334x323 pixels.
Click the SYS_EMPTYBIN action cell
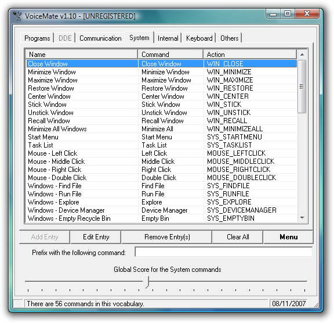coord(231,218)
